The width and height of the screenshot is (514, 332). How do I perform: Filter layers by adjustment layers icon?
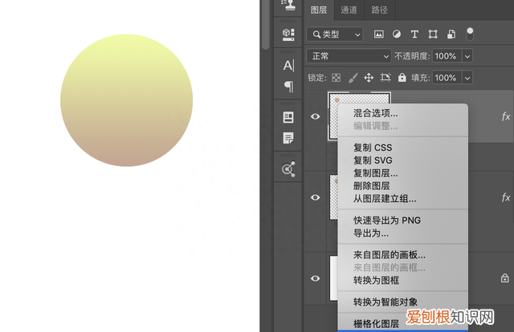pyautogui.click(x=397, y=34)
